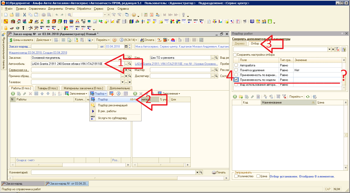Click the Наименование column header

[x=289, y=102]
